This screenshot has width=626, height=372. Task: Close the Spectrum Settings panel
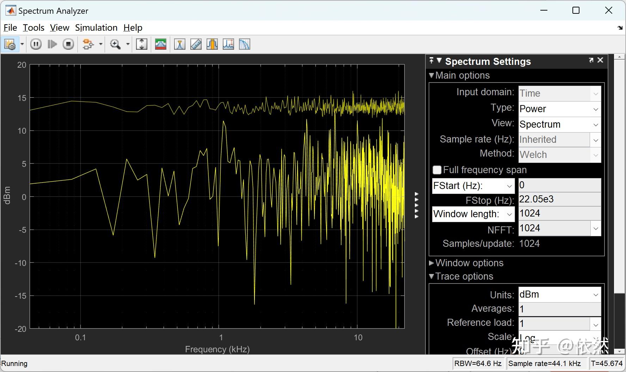pos(601,60)
